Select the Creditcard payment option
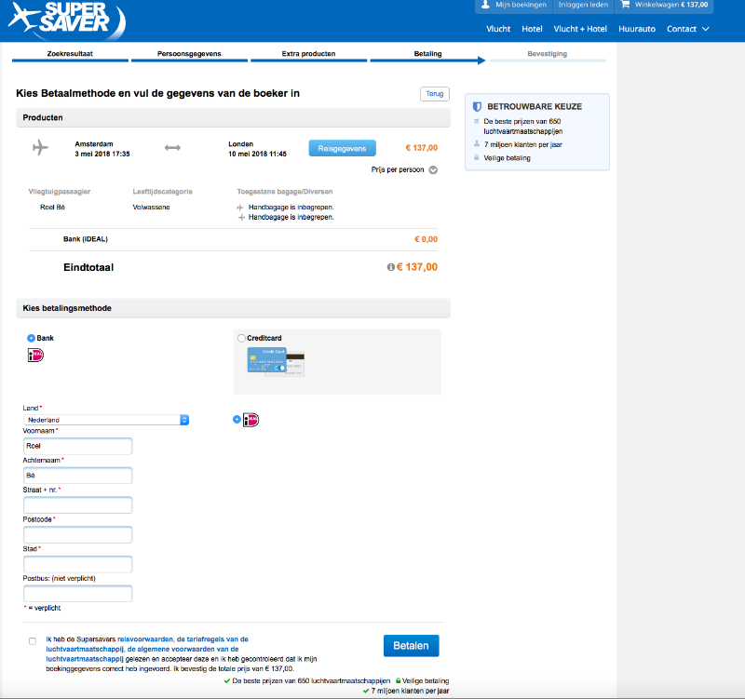Viewport: 745px width, 699px height. [243, 338]
